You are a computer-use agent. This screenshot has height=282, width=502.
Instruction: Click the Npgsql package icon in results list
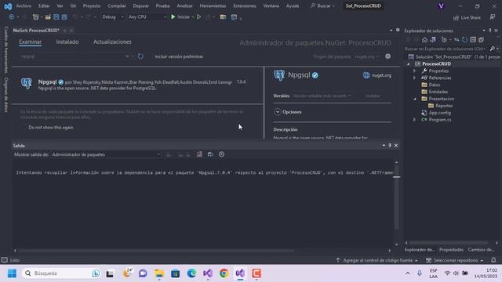27,84
